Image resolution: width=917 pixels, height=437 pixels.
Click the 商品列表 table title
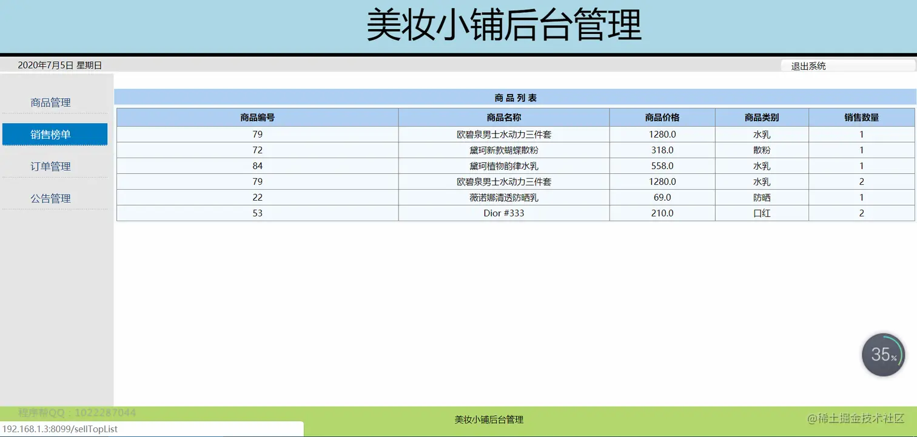click(x=516, y=98)
